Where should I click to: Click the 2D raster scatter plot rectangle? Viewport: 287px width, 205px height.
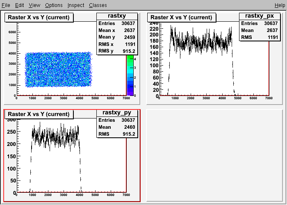58,69
